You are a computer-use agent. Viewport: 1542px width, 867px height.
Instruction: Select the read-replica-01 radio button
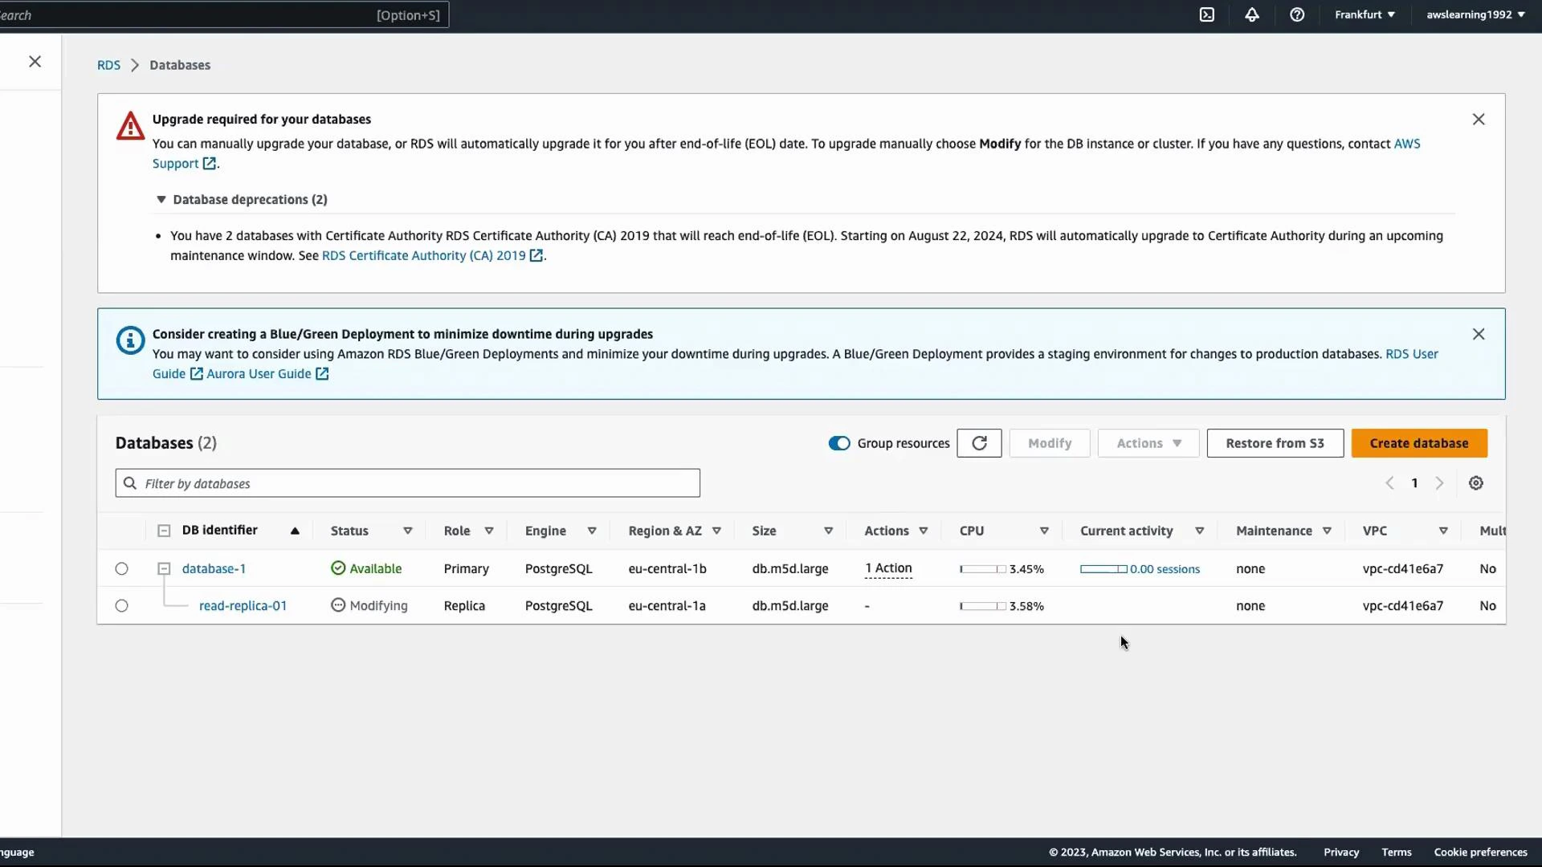[x=120, y=605]
